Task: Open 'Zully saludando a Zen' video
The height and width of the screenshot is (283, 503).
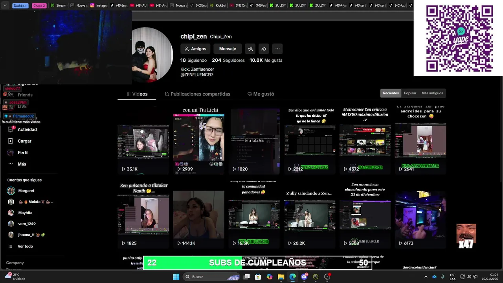Action: 310,215
